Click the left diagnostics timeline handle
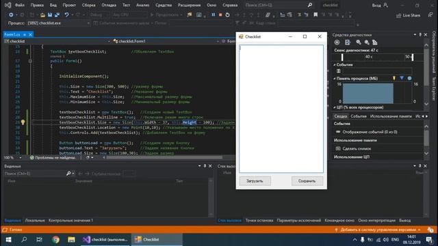438x246 pixels. (x=342, y=57)
